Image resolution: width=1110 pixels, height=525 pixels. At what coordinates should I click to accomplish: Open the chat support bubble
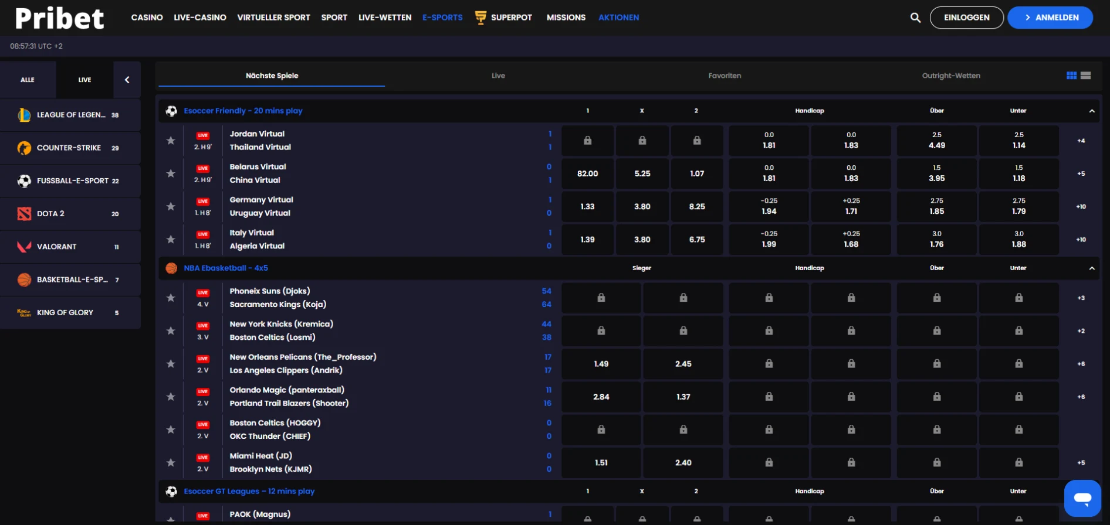coord(1082,499)
